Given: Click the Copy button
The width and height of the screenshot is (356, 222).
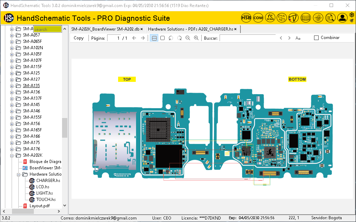Looking at the screenshot, I should click(x=79, y=38).
